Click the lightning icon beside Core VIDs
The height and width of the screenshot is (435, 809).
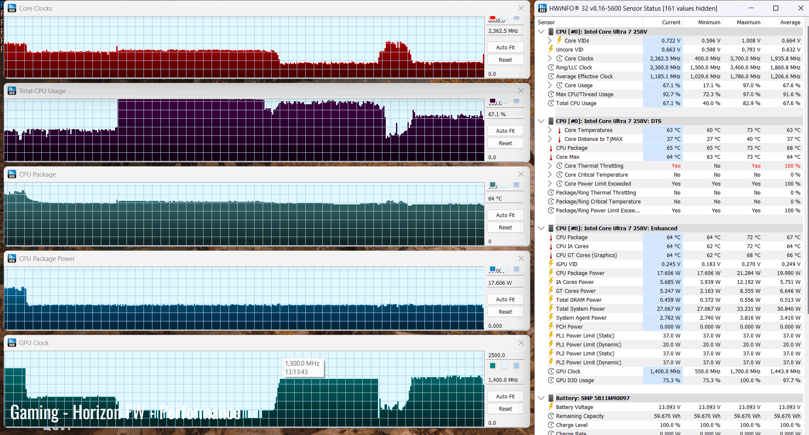pos(559,40)
